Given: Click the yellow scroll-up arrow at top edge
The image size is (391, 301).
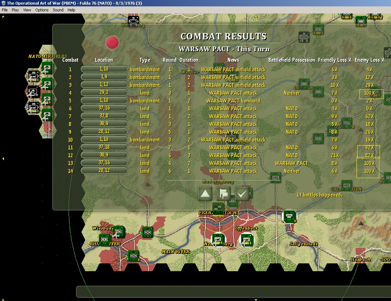Looking at the screenshot, I should (256, 17).
